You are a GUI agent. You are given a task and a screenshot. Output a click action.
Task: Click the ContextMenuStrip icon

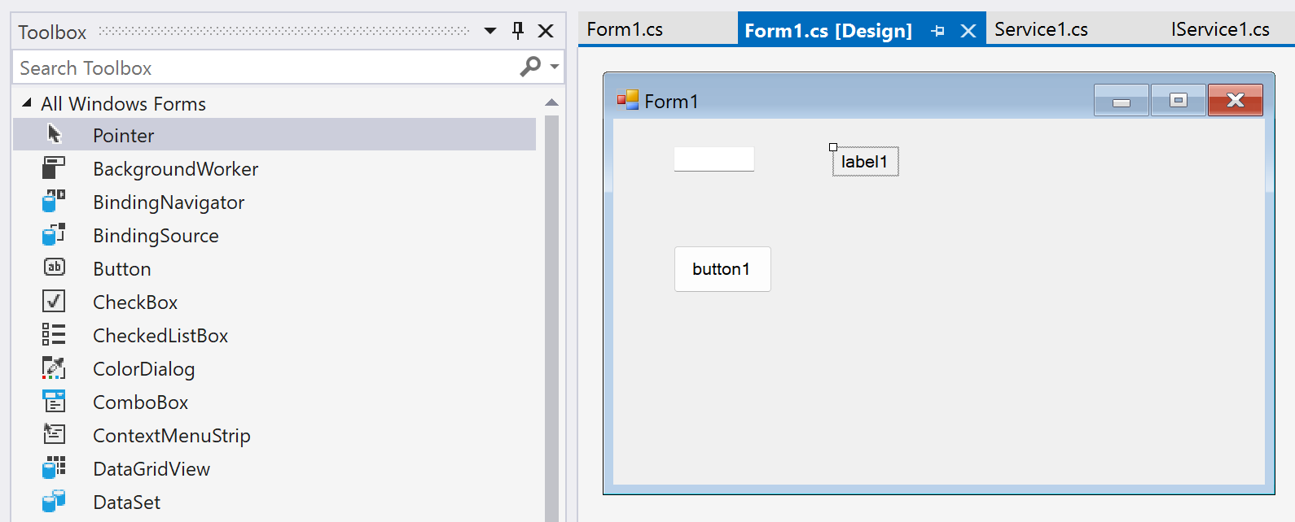pos(54,434)
